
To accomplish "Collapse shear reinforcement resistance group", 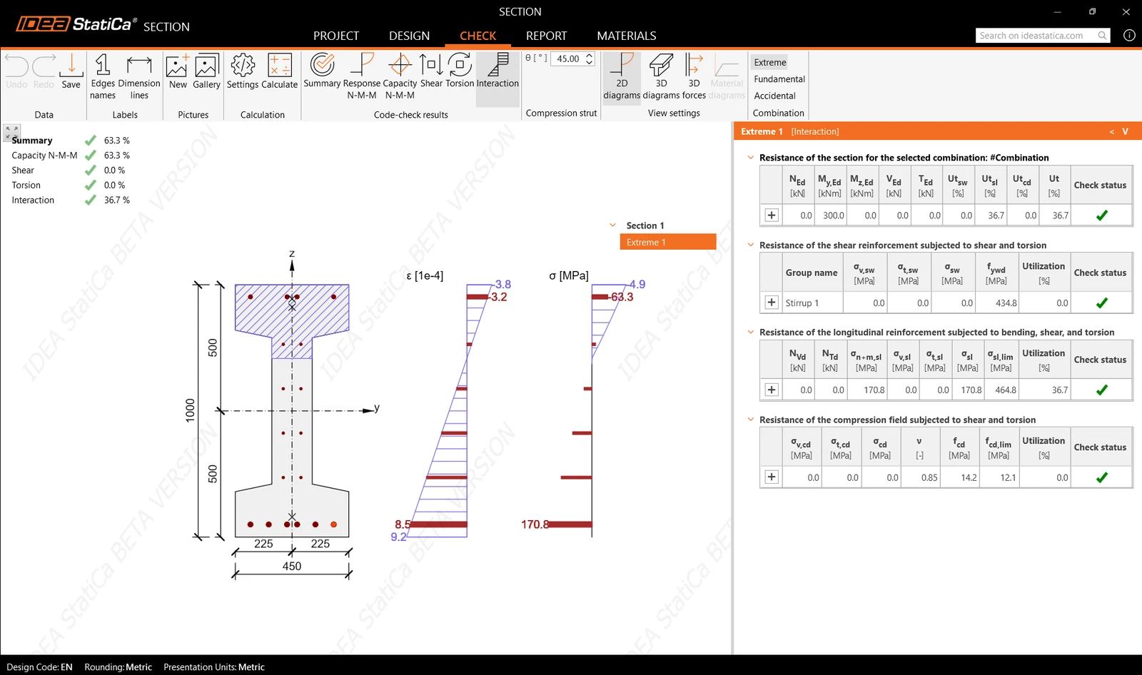I will (x=751, y=245).
